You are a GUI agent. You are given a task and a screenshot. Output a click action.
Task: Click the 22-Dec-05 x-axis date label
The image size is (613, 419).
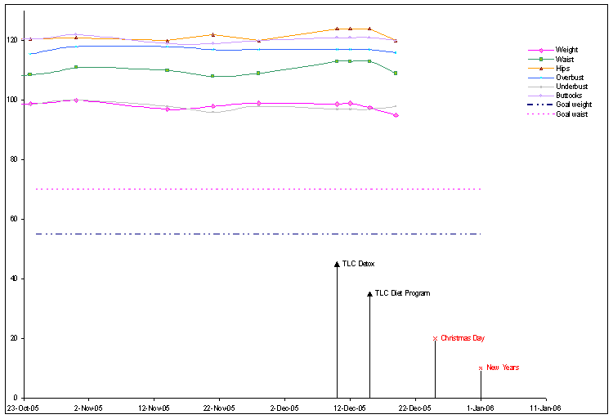414,408
